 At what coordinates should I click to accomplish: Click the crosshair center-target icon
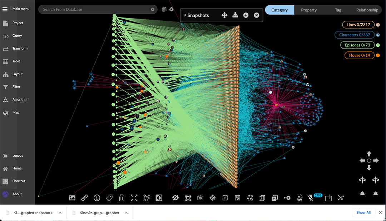point(213,198)
